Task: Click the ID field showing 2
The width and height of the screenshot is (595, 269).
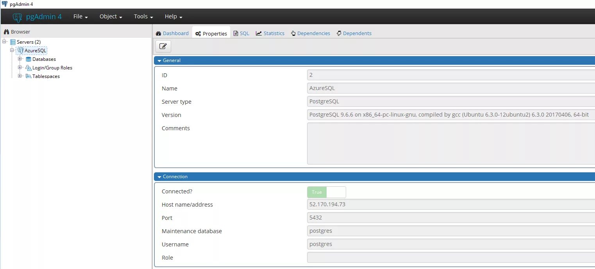Action: (451, 75)
